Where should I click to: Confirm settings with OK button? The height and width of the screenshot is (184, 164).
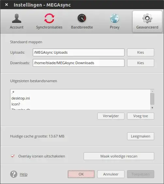point(81,174)
